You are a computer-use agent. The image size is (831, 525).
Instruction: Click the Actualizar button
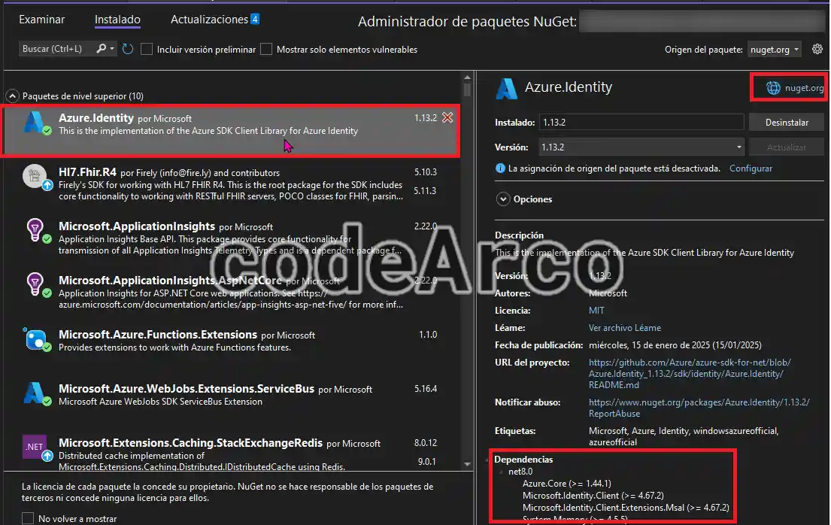(x=787, y=147)
